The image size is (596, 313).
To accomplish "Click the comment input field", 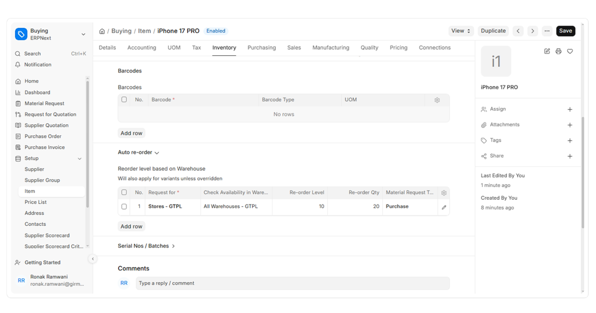I will point(293,283).
